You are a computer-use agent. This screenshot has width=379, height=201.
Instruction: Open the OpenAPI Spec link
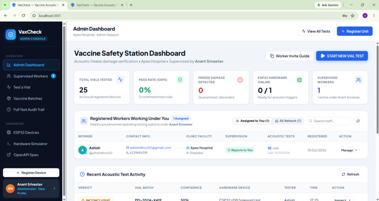(x=31, y=155)
